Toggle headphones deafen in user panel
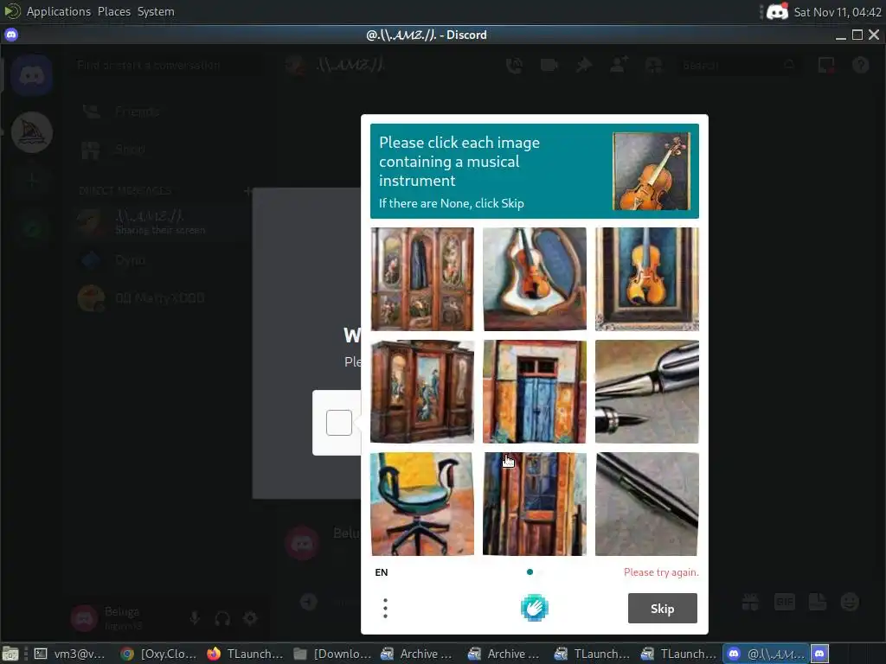 222,618
